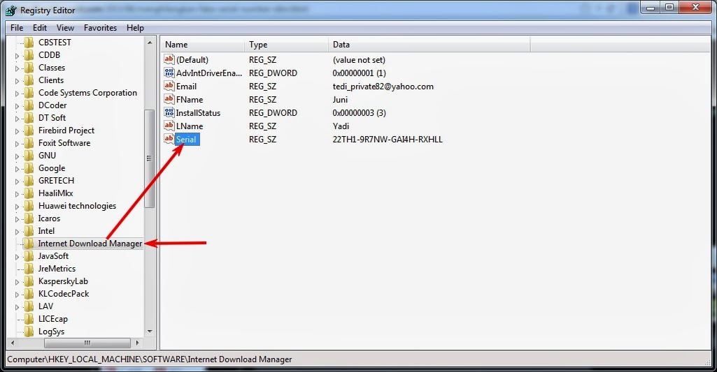Click the tree scroll down arrow
Screen dimensions: 717x372
[150, 332]
